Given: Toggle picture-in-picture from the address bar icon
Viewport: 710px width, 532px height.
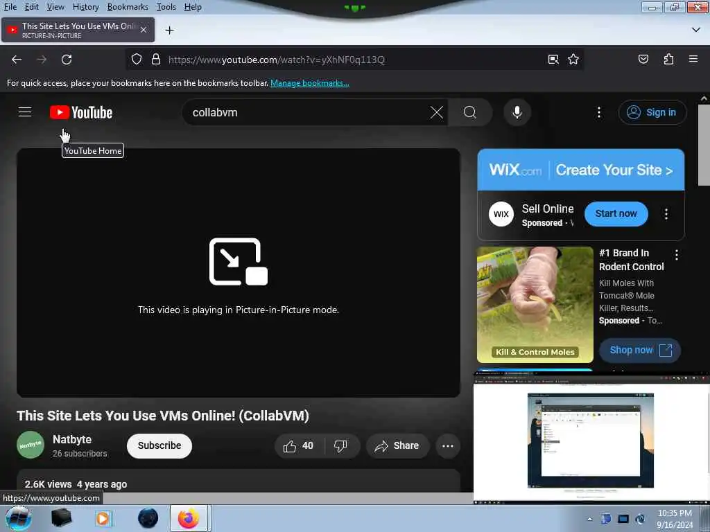Looking at the screenshot, I should 553,60.
